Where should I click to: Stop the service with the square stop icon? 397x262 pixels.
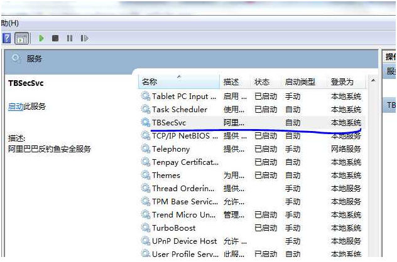55,38
